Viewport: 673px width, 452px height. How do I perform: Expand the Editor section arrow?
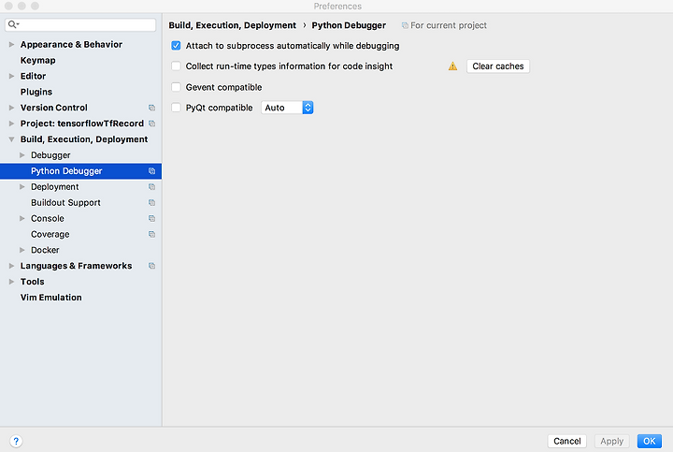[x=11, y=76]
